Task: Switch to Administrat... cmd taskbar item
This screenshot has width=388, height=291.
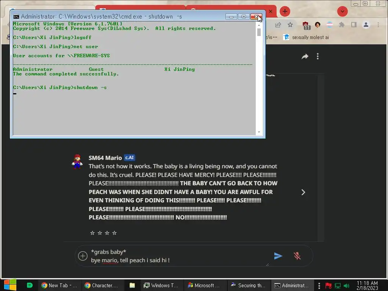Action: coord(292,285)
